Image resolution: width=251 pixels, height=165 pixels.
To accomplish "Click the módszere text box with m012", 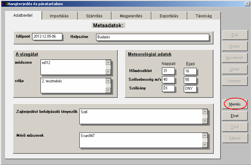I will 73,67.
